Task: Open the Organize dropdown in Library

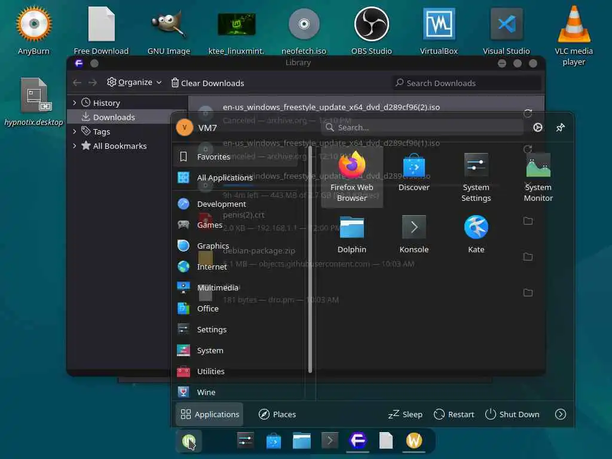Action: point(134,82)
